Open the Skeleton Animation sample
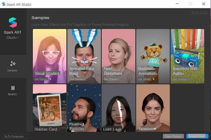 153,56
